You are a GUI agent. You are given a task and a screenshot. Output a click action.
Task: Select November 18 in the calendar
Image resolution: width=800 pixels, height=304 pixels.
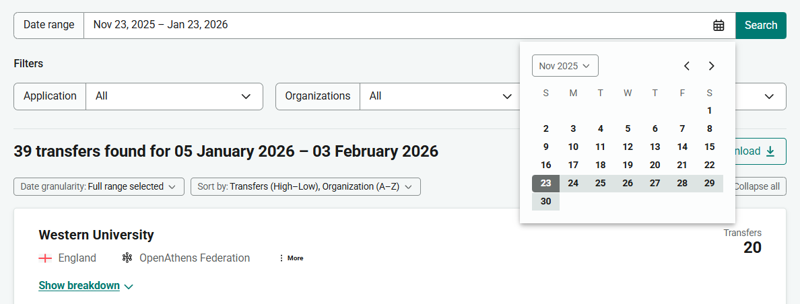(x=601, y=165)
